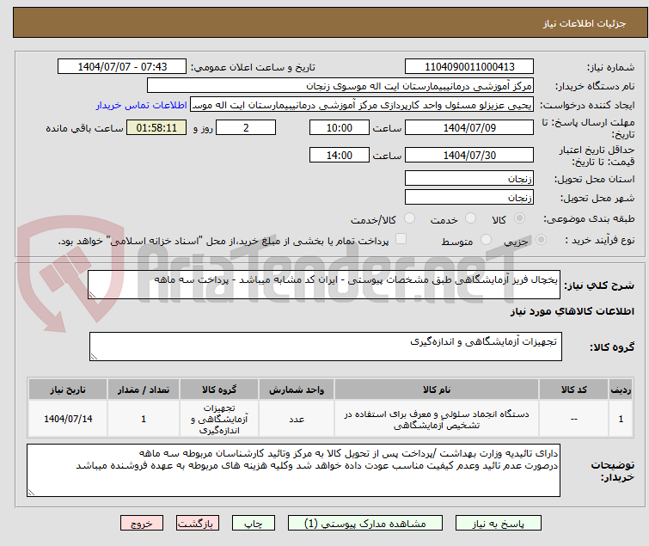Screen dimensions: 649x546
Task: Select the کالا radio button
Action: (519, 218)
